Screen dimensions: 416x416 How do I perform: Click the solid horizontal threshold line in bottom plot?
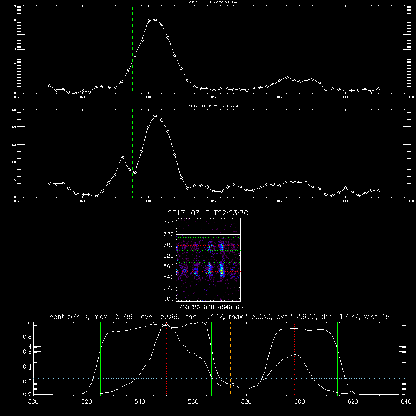point(220,359)
